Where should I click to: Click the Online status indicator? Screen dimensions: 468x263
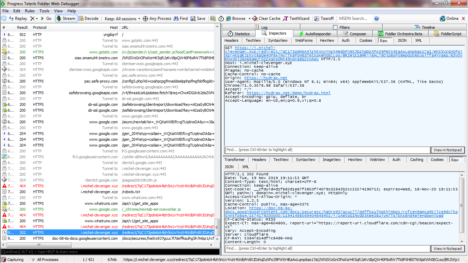pos(449,18)
